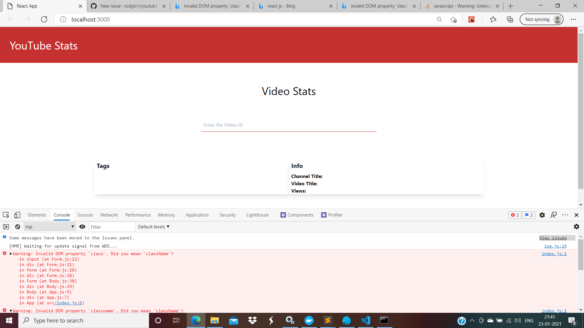This screenshot has height=328, width=584.
Task: Open the Default levels dropdown
Action: (x=154, y=227)
